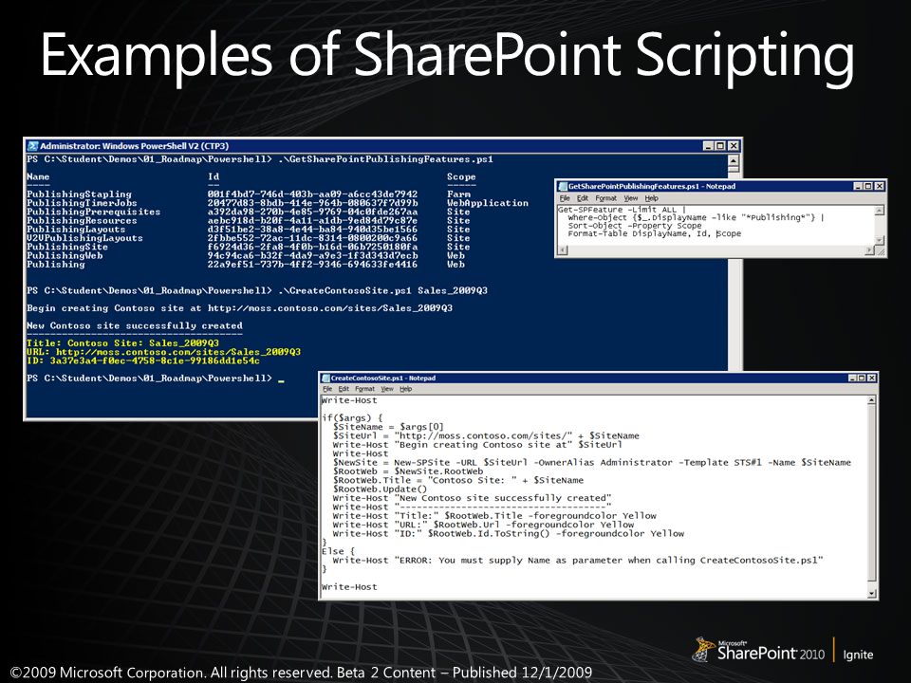Maximize the CreateContosoSite.ps1 Notepad window

coord(862,378)
